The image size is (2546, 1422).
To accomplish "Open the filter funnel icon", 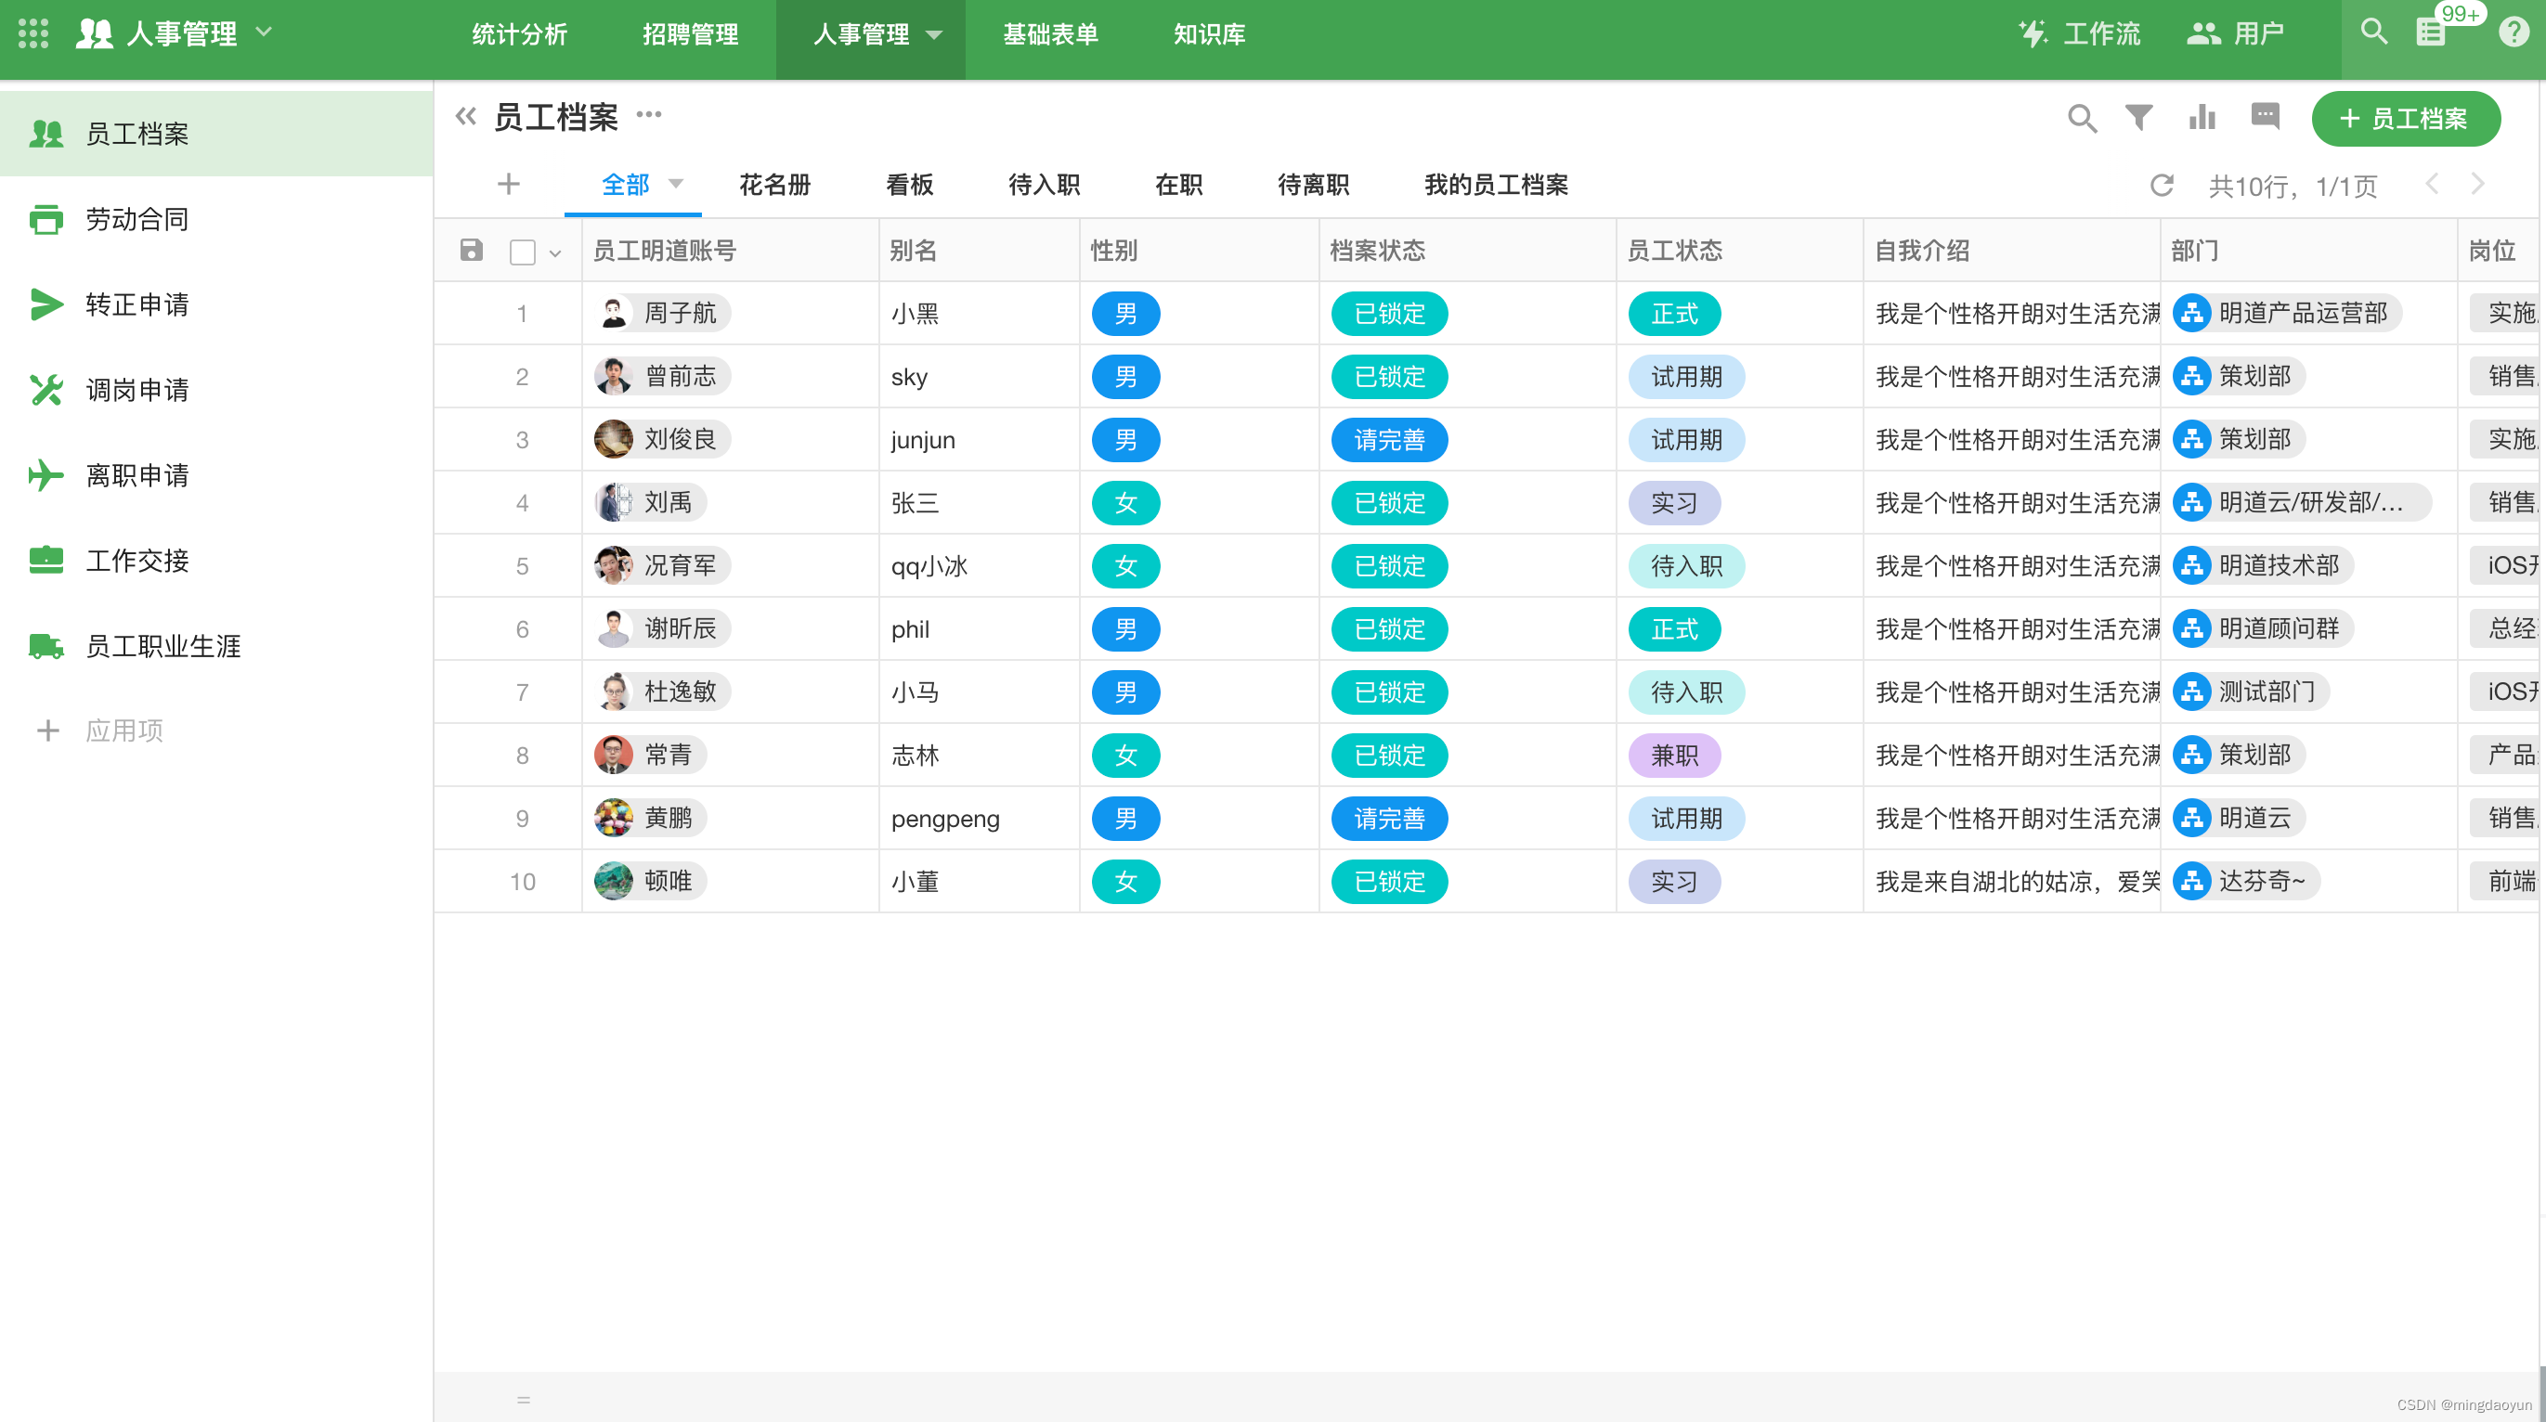I will [x=2137, y=118].
